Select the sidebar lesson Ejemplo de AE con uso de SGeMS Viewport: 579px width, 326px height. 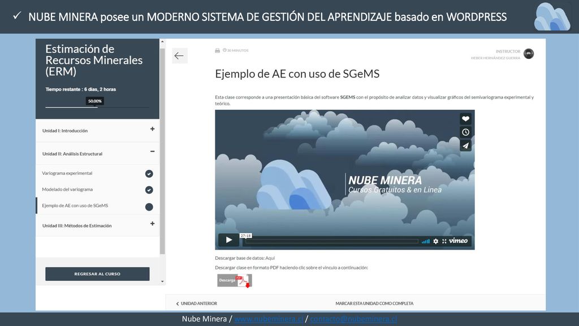pyautogui.click(x=75, y=205)
